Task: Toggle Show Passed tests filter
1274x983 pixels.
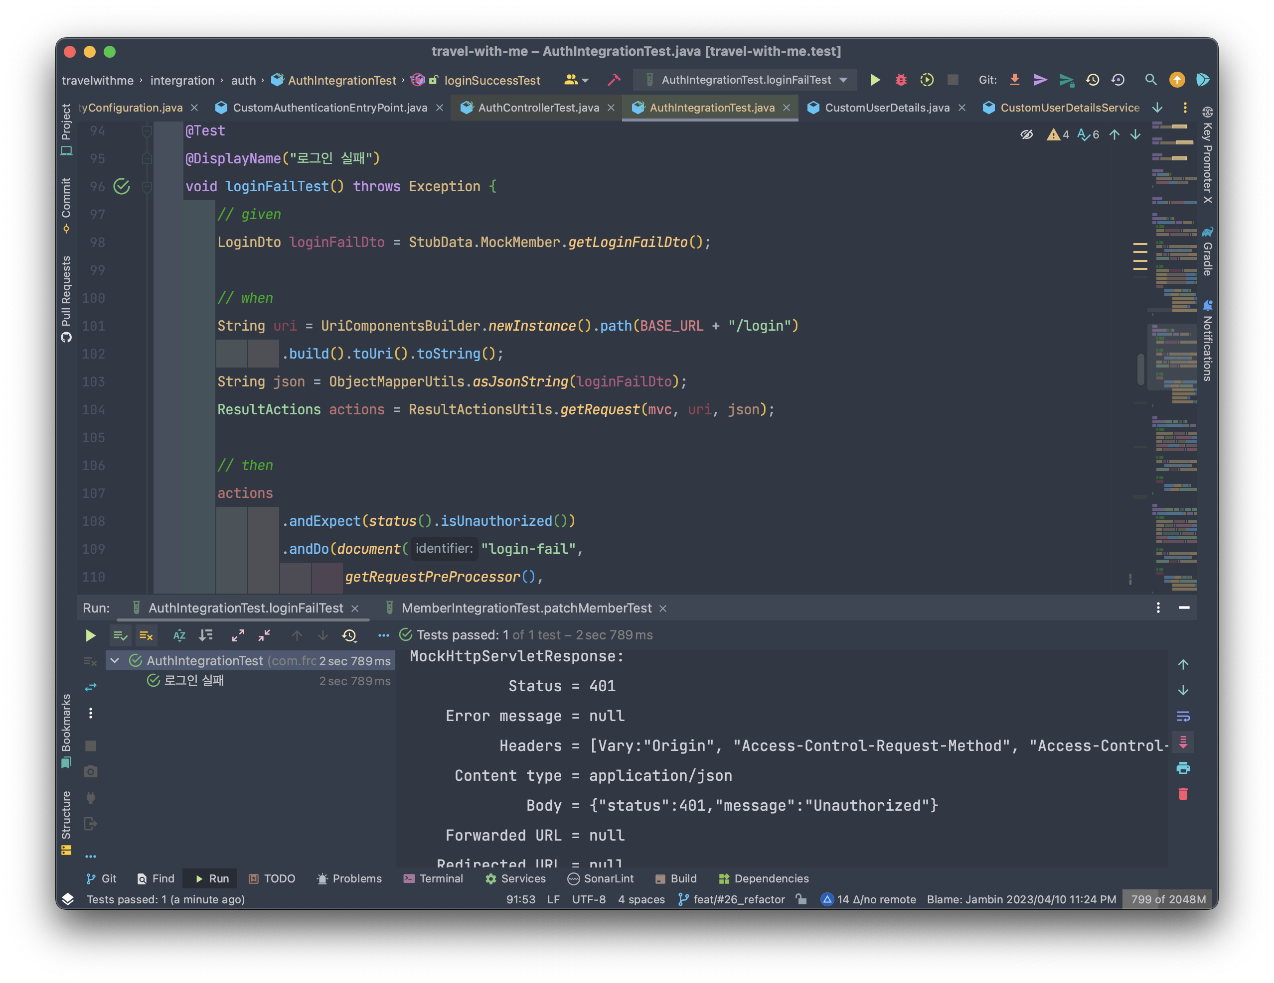Action: (x=121, y=635)
